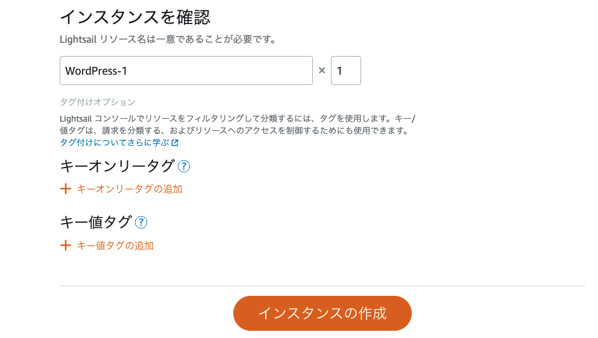Screen dimensions: 598x338
Task: Click the divider line above create button
Action: (323, 286)
